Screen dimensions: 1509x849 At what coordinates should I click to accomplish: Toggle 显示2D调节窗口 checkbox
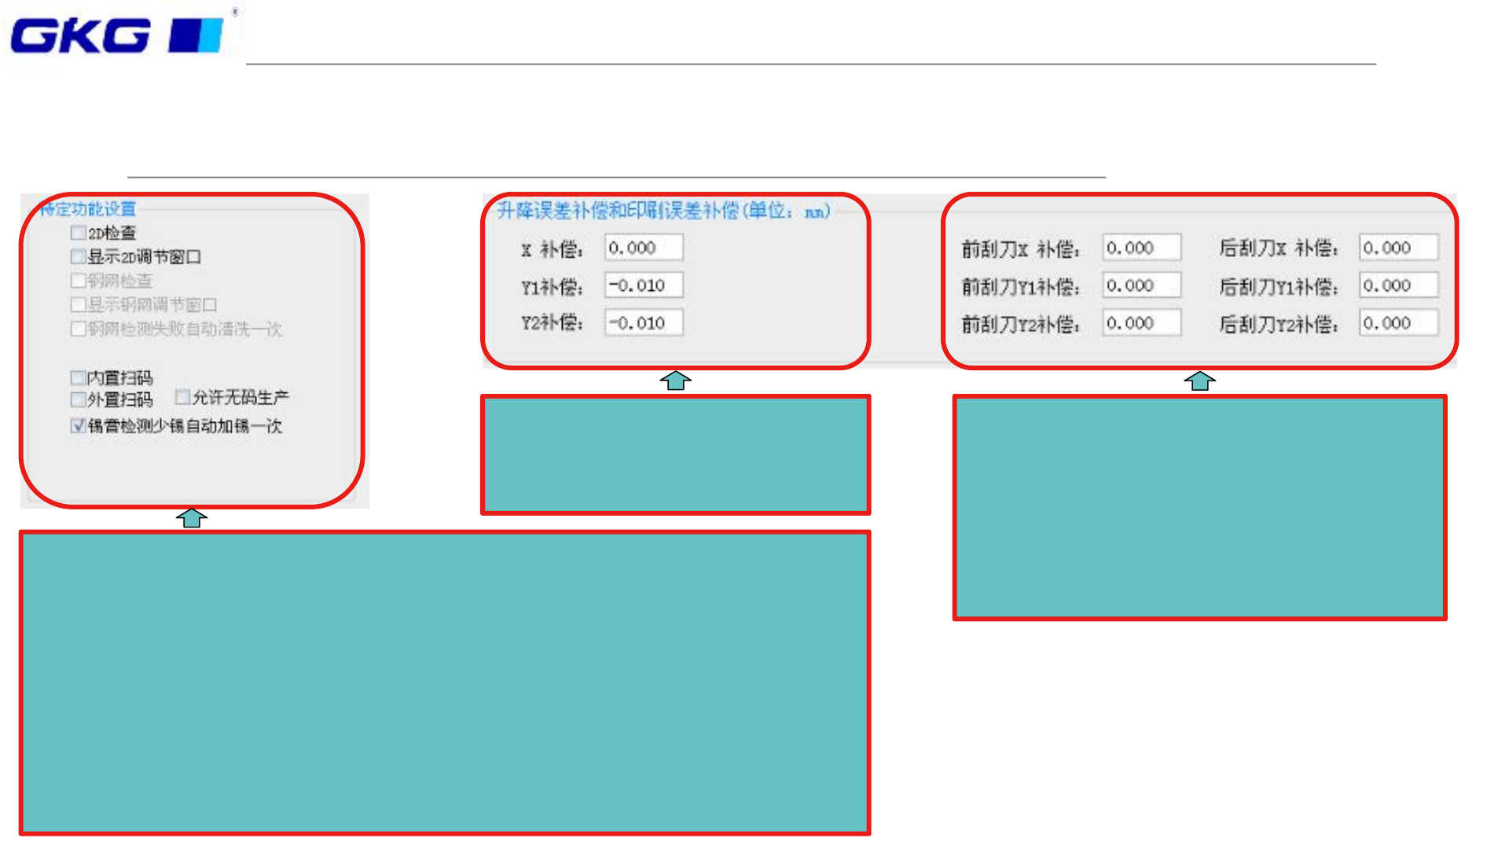78,256
